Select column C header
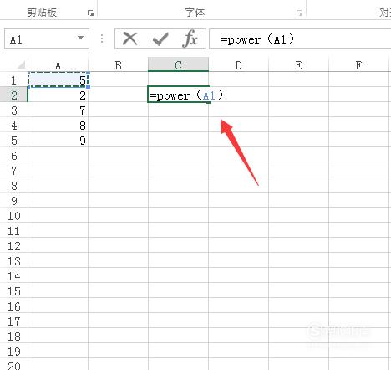The height and width of the screenshot is (370, 391). [178, 64]
